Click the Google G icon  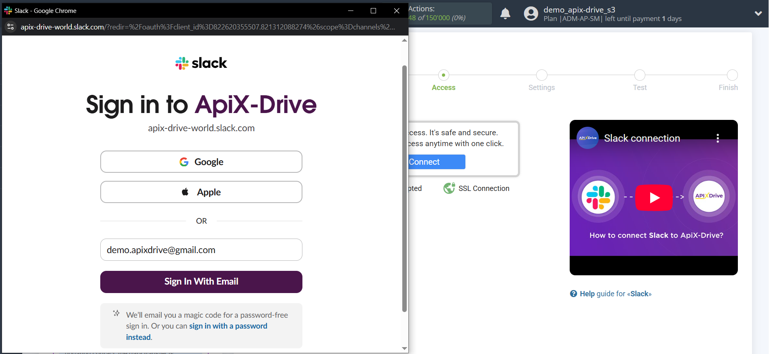coord(184,162)
